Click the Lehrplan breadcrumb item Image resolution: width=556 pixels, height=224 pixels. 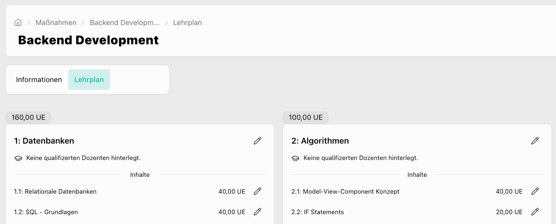click(x=187, y=23)
